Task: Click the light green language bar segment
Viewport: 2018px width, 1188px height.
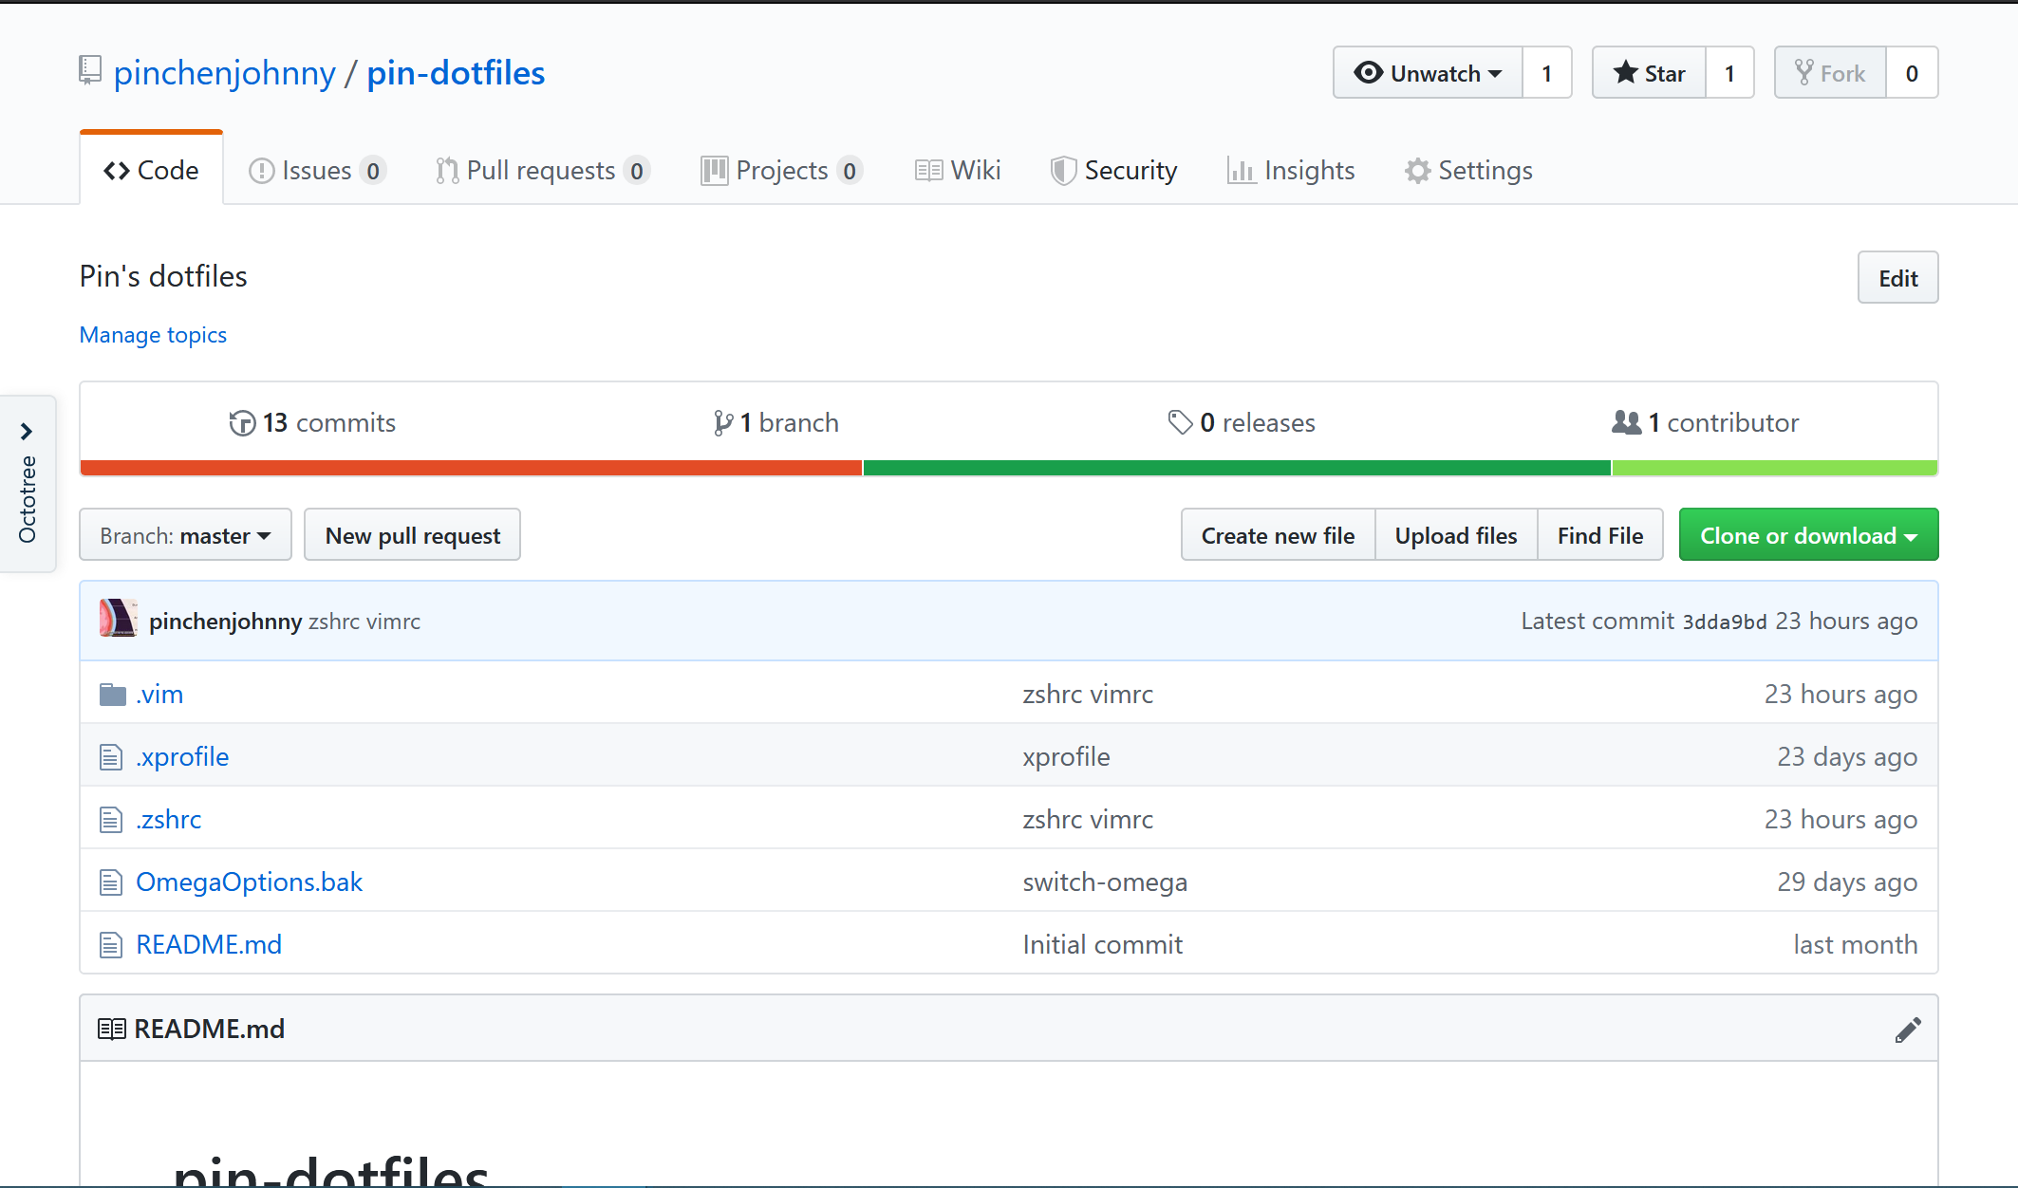Action: pyautogui.click(x=1775, y=468)
